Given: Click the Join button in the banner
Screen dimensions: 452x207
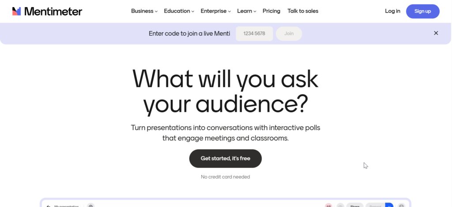Looking at the screenshot, I should coord(289,33).
